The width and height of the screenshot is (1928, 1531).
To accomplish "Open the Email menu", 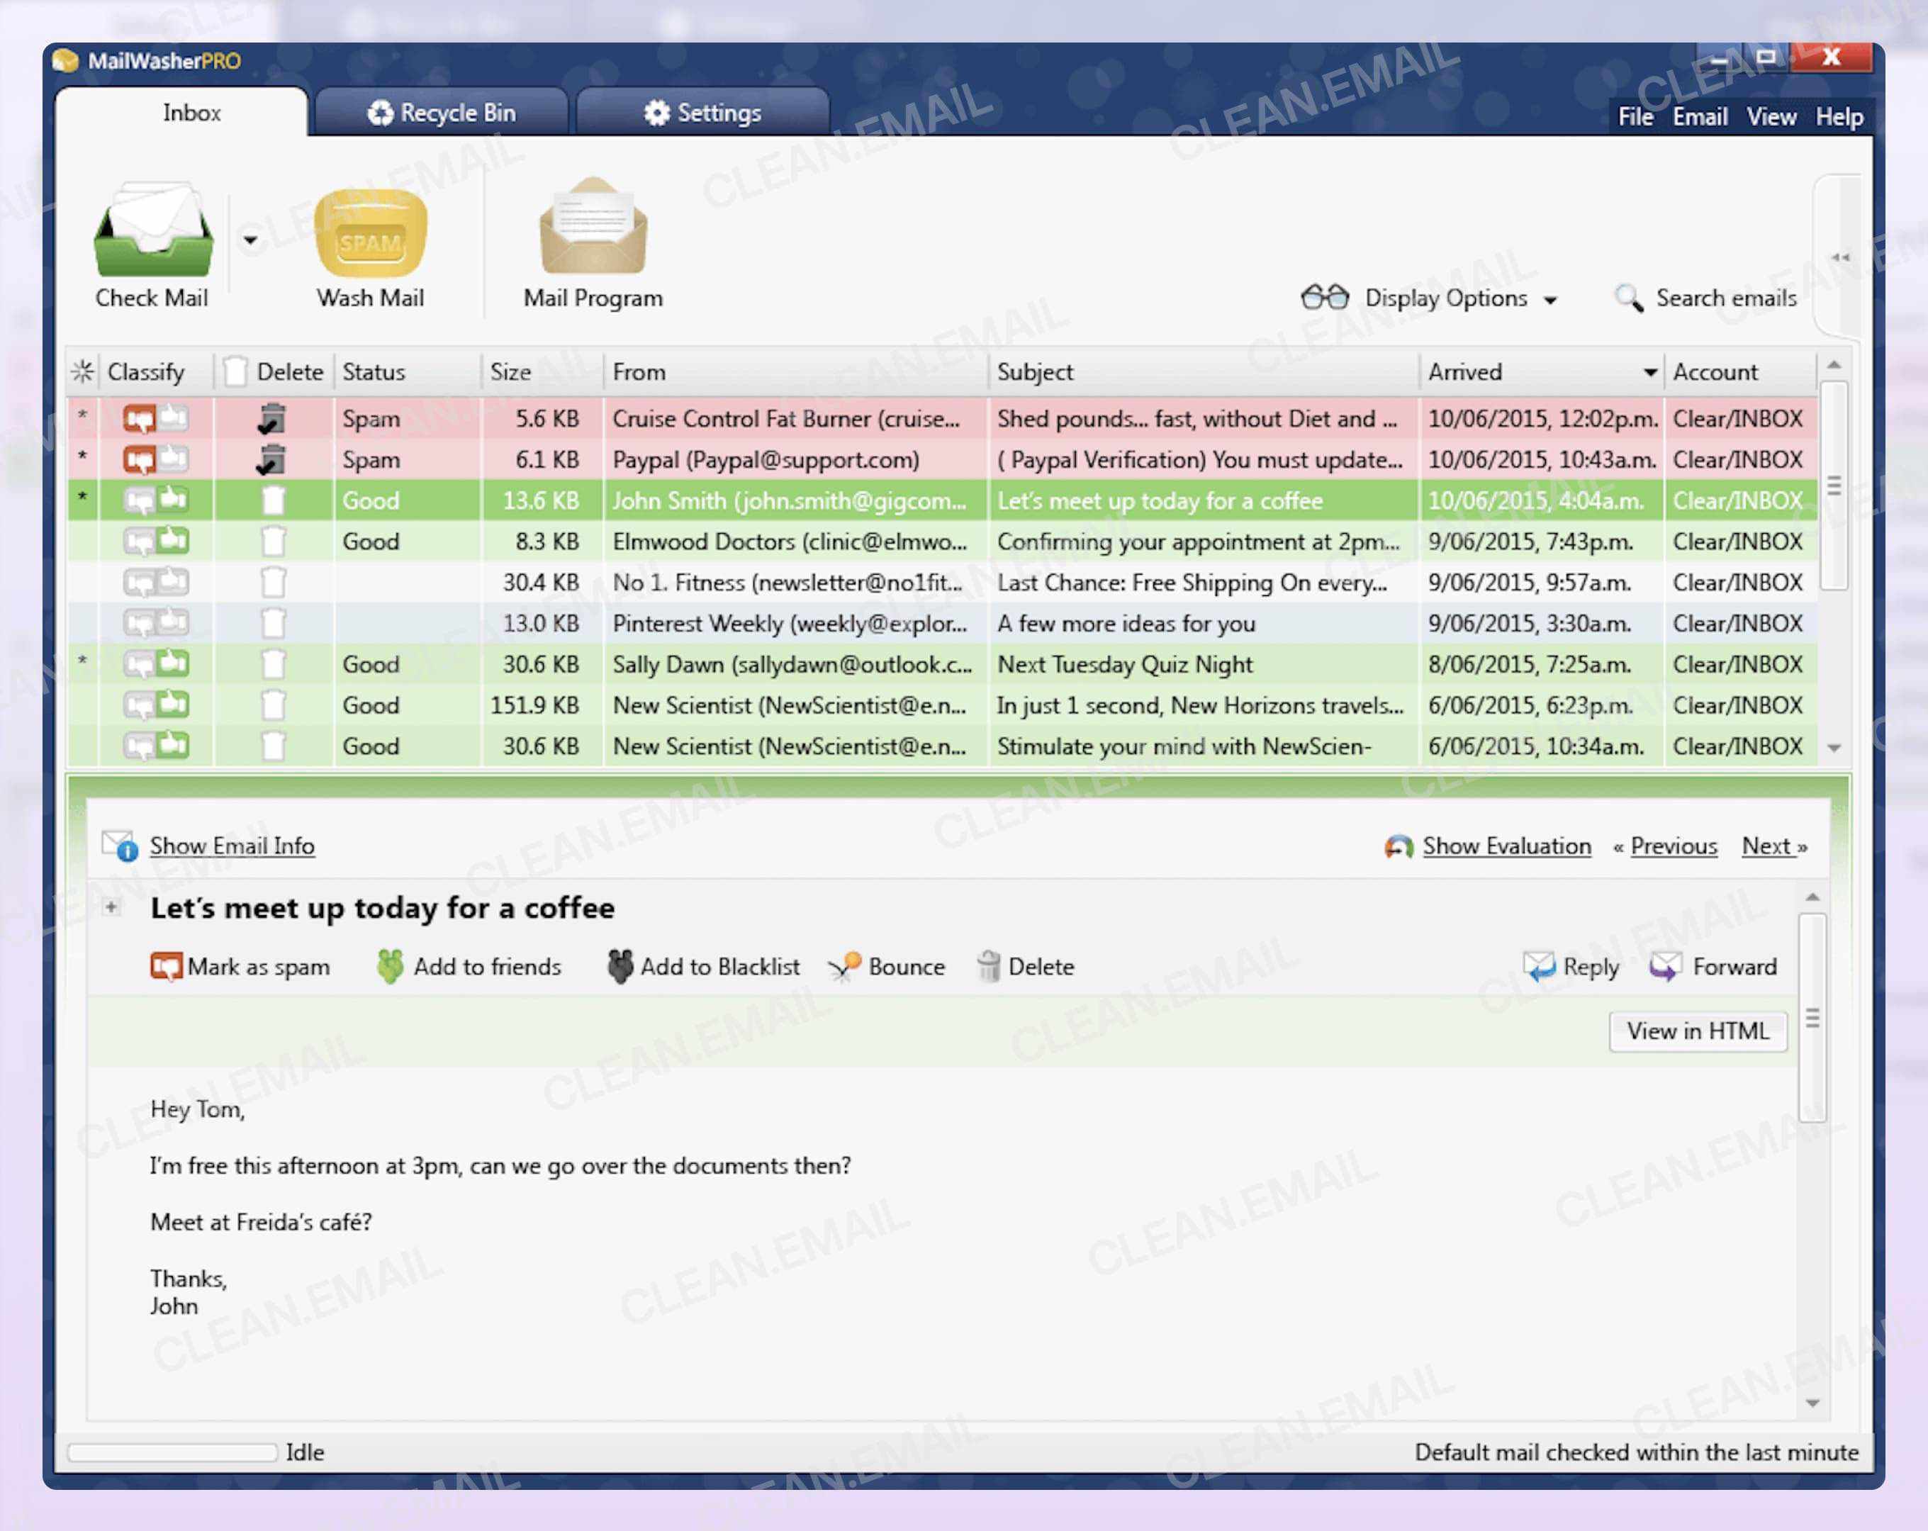I will pos(1700,116).
